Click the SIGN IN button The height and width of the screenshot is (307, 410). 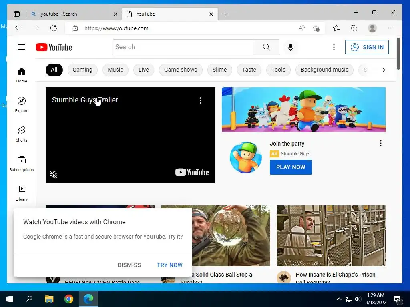(x=367, y=47)
